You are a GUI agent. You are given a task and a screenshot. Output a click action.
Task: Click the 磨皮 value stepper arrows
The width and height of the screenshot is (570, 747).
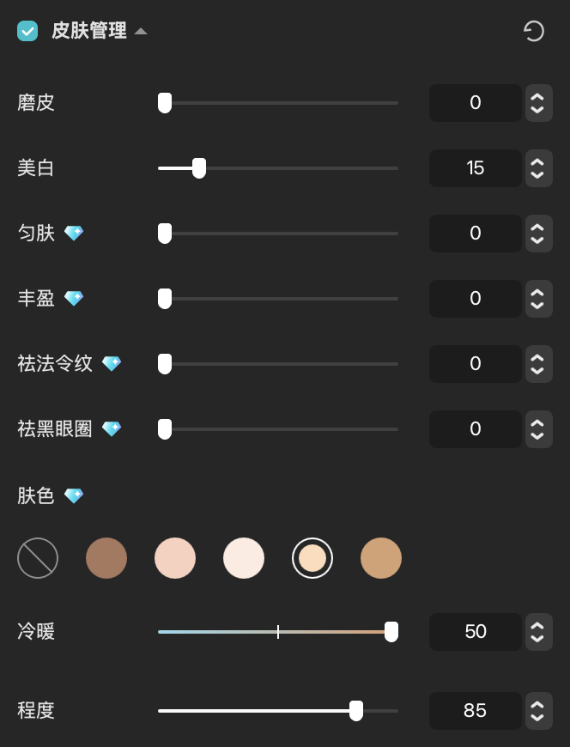point(538,103)
